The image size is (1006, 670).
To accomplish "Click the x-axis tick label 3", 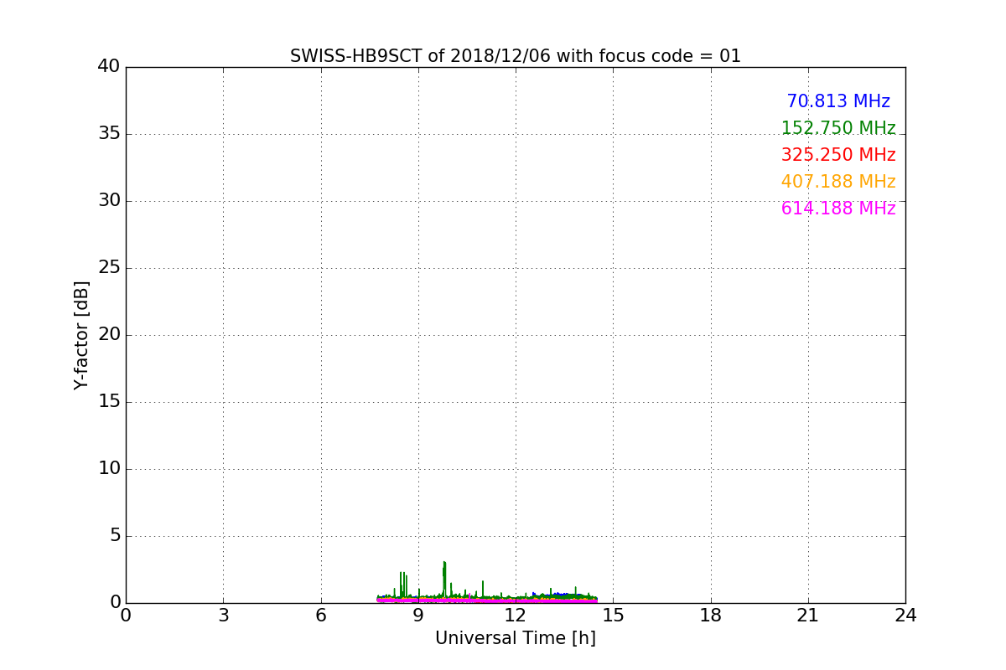I will (x=223, y=616).
